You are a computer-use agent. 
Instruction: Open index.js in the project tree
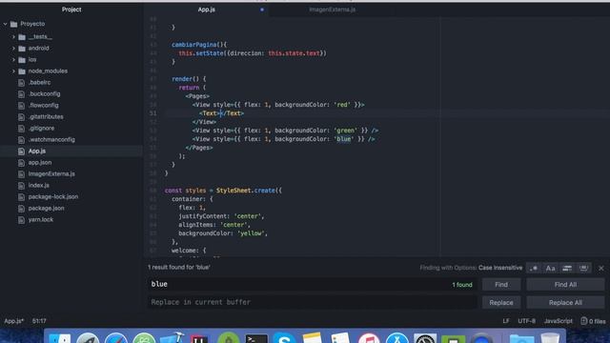click(x=38, y=186)
